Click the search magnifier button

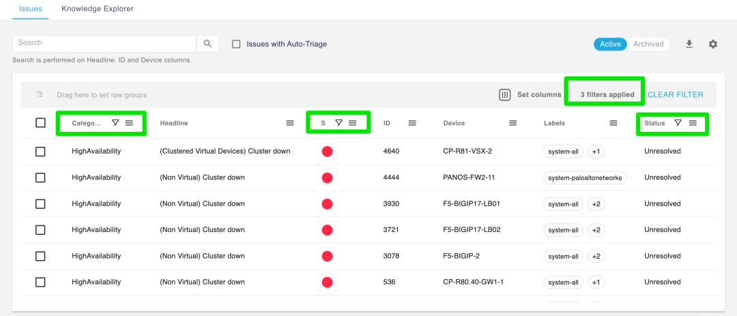207,44
